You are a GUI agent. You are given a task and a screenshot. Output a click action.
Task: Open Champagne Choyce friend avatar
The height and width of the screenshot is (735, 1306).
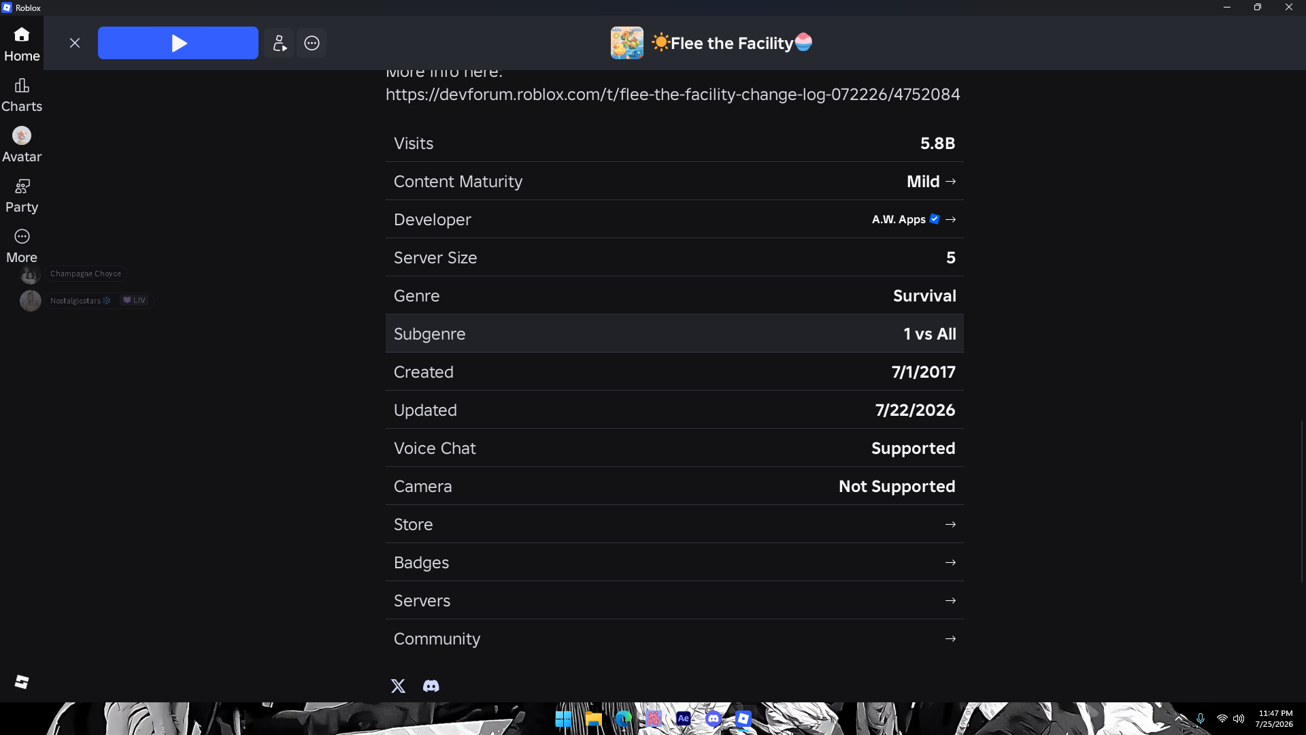pos(30,274)
